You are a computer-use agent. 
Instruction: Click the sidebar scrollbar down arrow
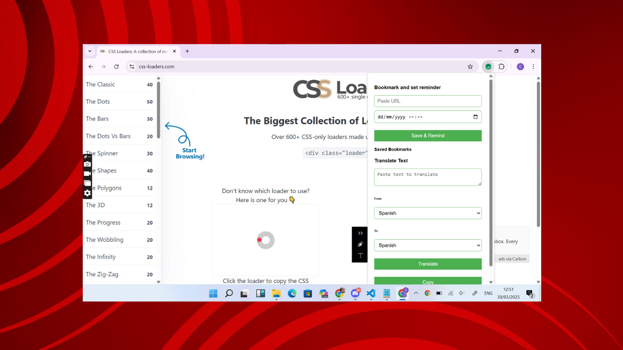click(x=158, y=282)
